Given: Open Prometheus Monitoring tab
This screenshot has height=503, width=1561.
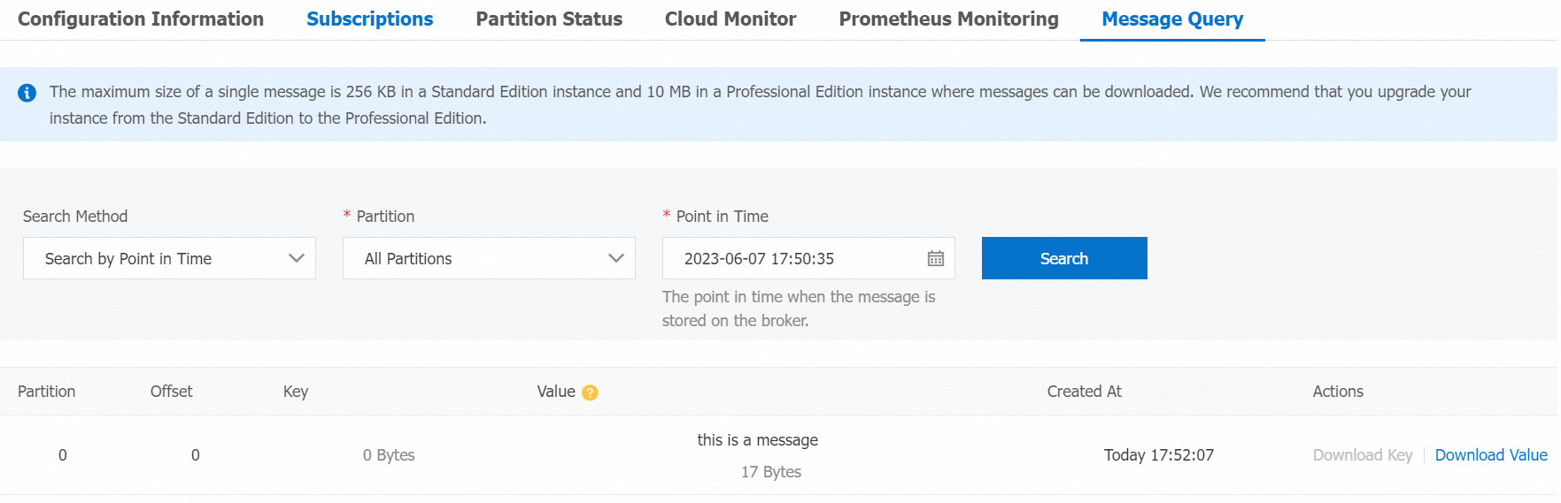Looking at the screenshot, I should [948, 19].
